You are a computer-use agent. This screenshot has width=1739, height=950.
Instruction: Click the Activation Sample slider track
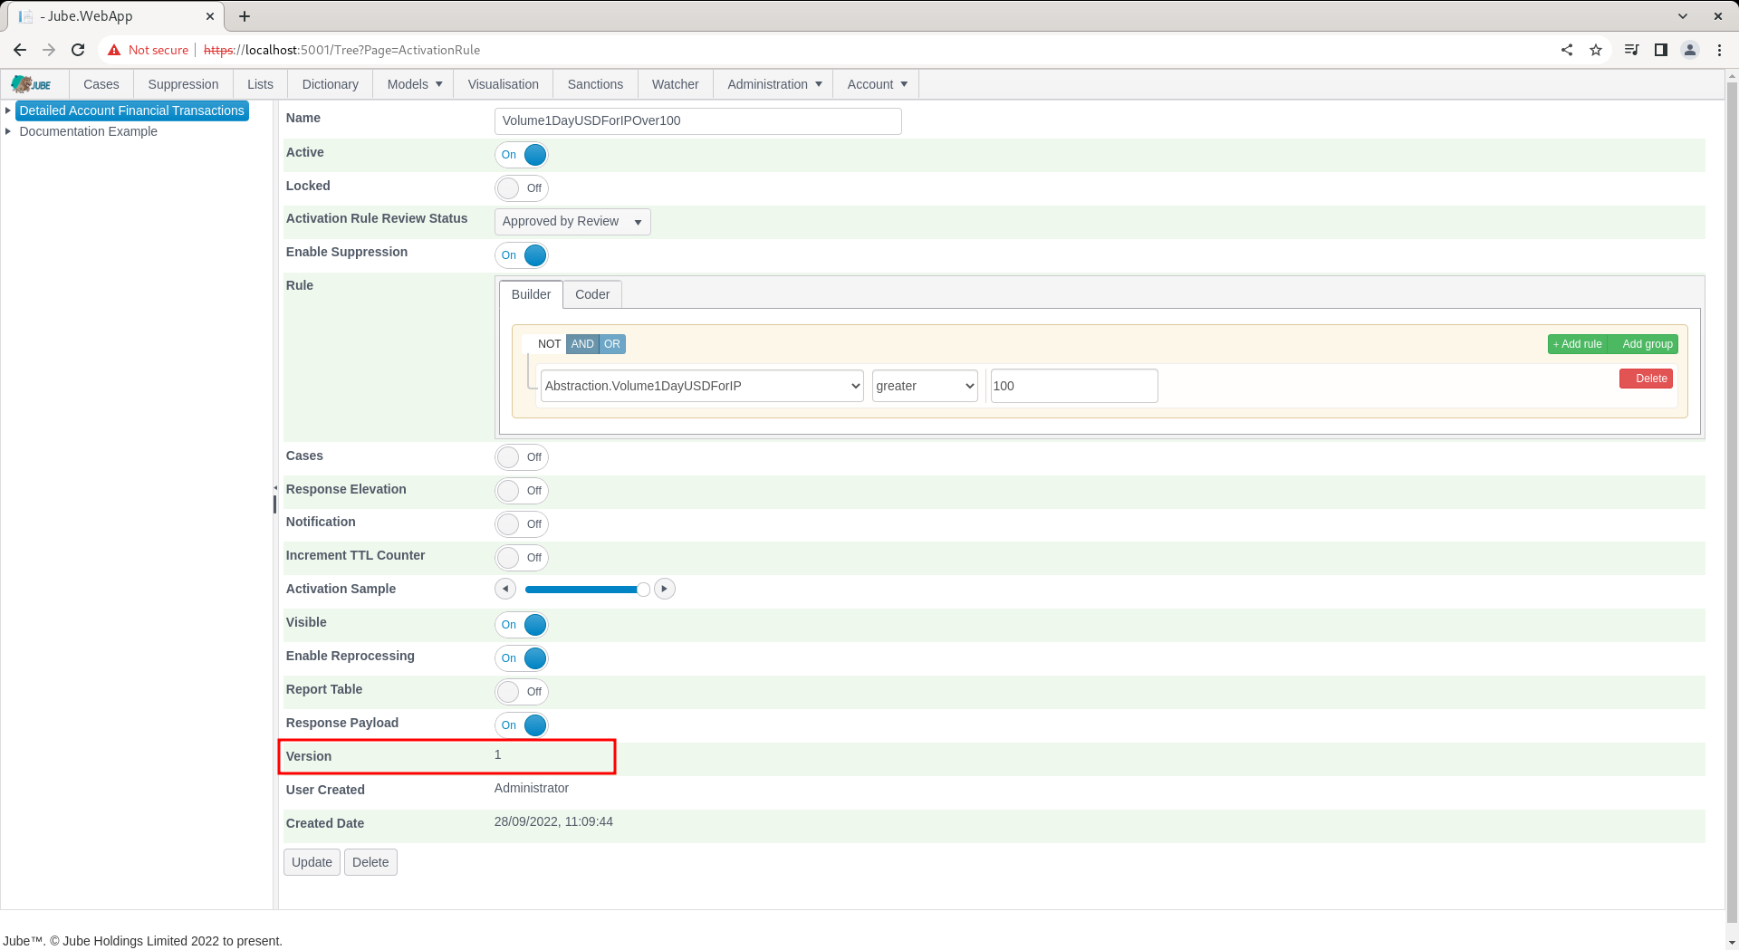click(584, 590)
